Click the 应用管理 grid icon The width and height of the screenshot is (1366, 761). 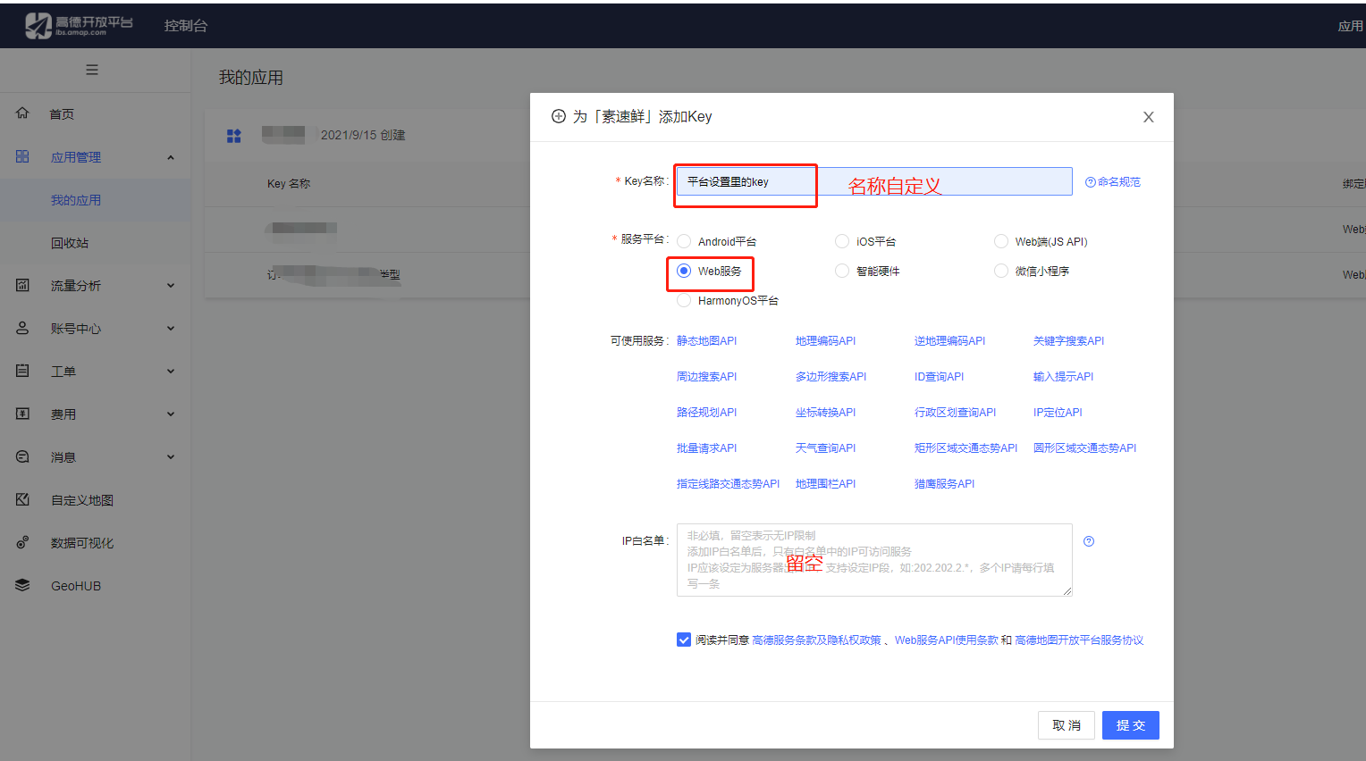coord(22,156)
